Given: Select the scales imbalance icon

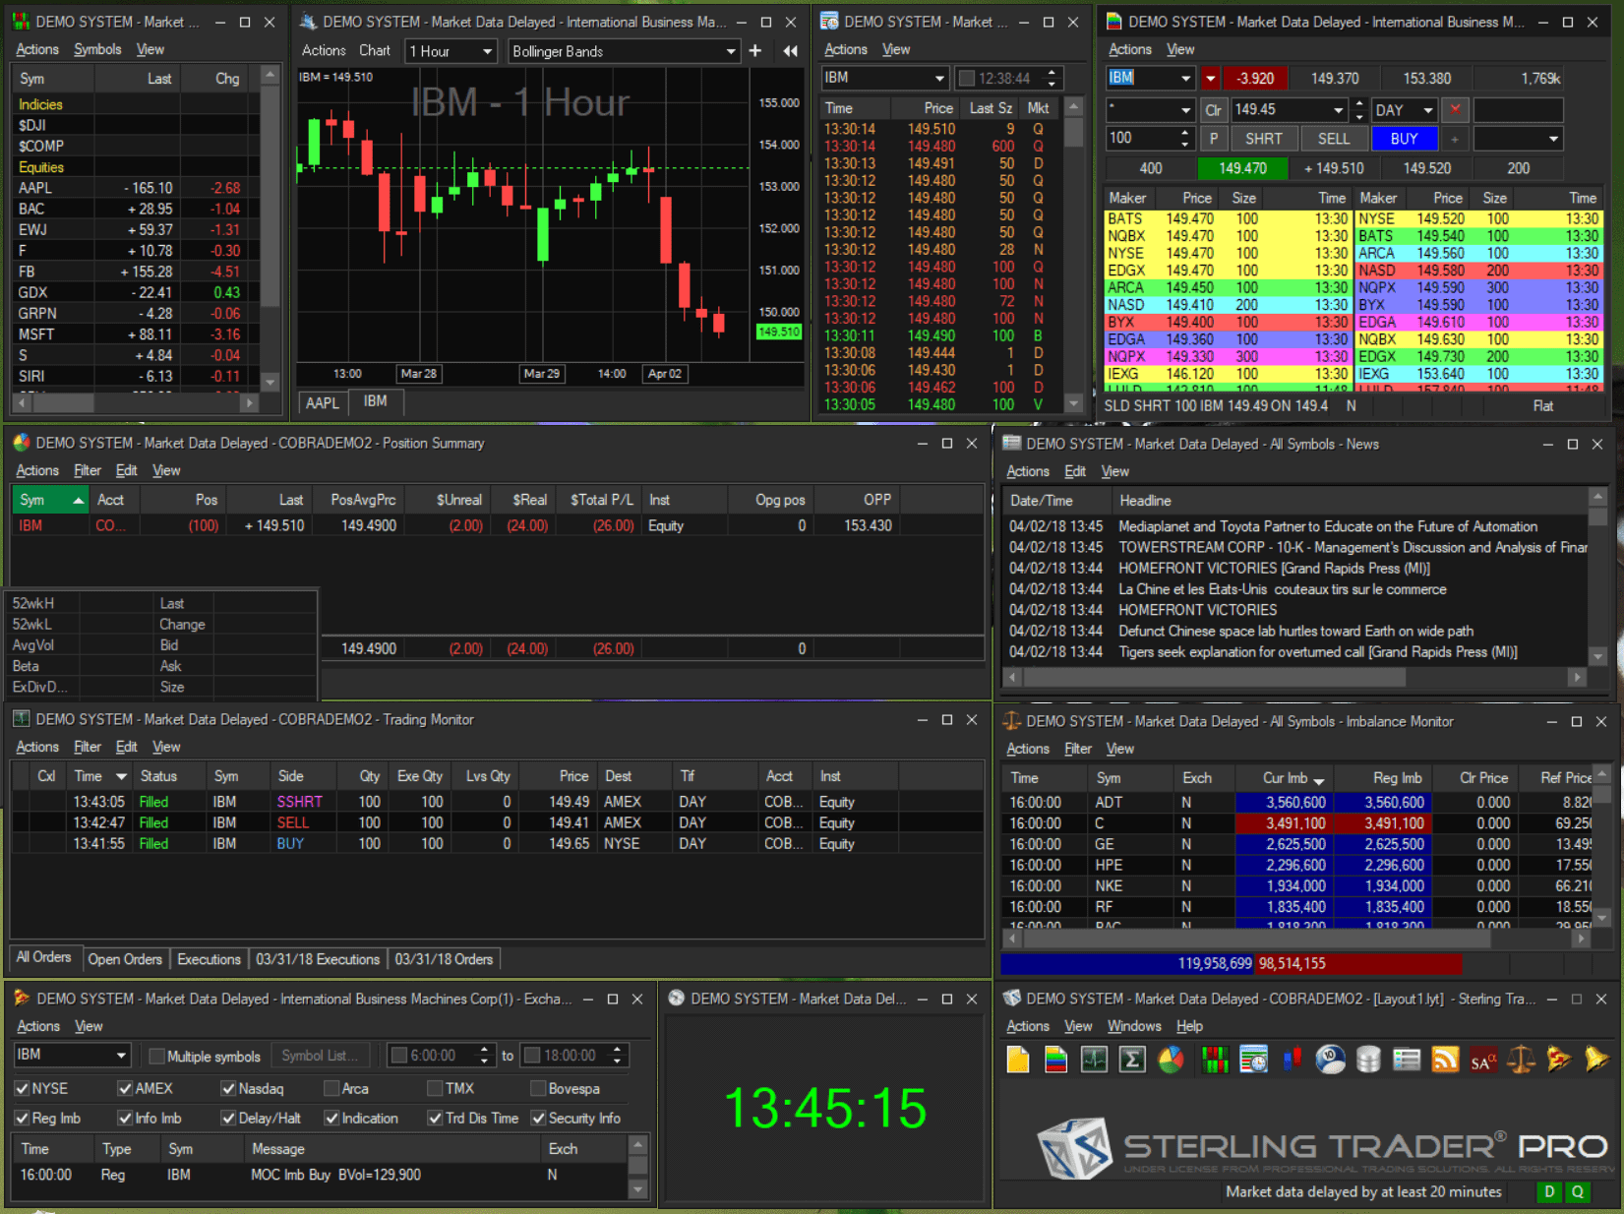Looking at the screenshot, I should pyautogui.click(x=1522, y=1060).
